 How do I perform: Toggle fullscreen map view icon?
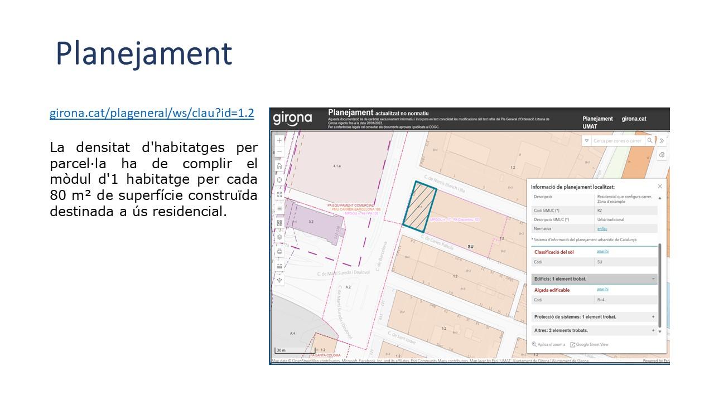tap(279, 194)
